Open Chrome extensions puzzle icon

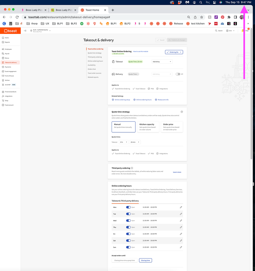point(229,17)
